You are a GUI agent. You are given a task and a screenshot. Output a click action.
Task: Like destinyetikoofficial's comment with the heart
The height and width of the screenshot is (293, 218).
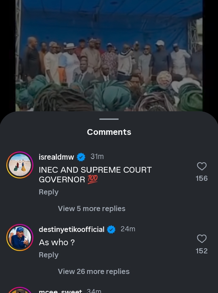point(202,239)
